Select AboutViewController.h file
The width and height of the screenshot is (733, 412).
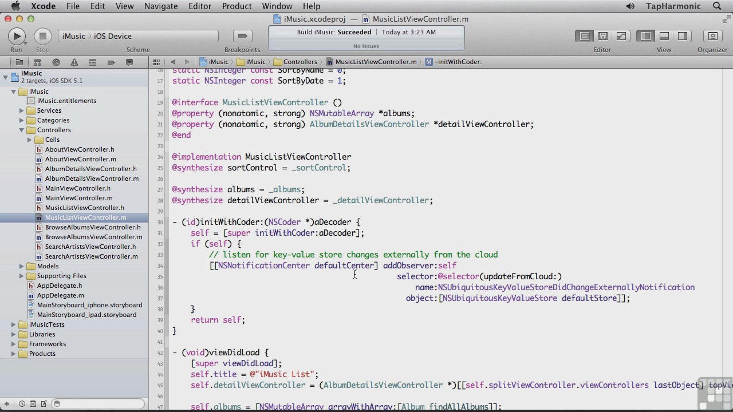tap(80, 149)
